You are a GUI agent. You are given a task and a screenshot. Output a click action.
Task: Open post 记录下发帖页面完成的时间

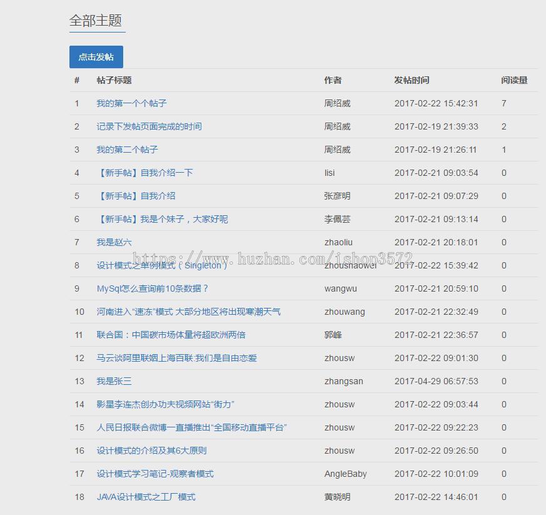[149, 126]
